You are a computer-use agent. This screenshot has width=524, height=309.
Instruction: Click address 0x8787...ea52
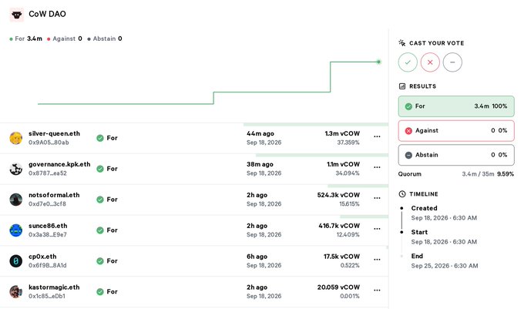point(48,173)
